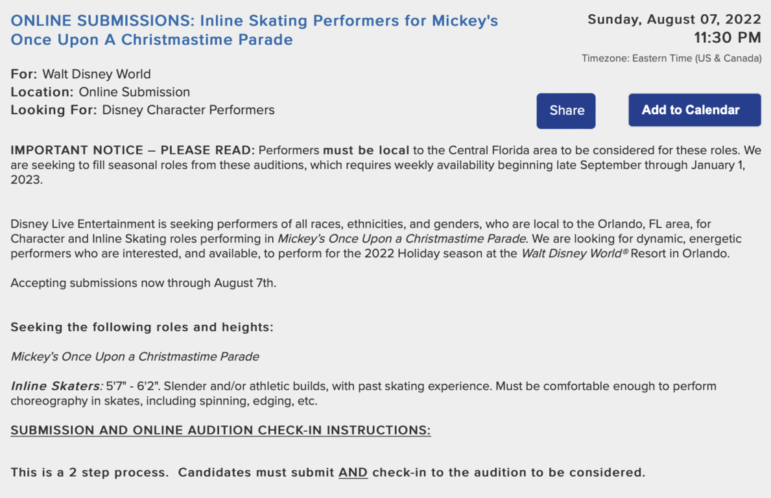
Task: Click the Online Submission location text
Action: (134, 92)
